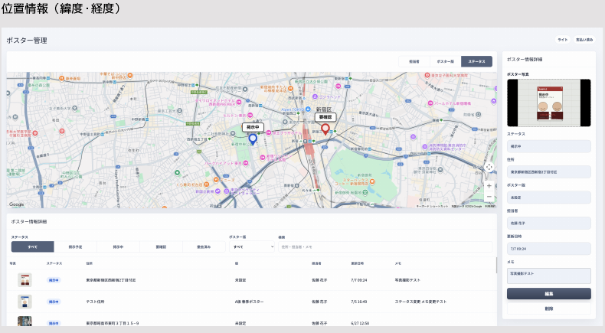Click the ポスター版 field showing 未設定
This screenshot has height=333, width=605.
pos(548,198)
